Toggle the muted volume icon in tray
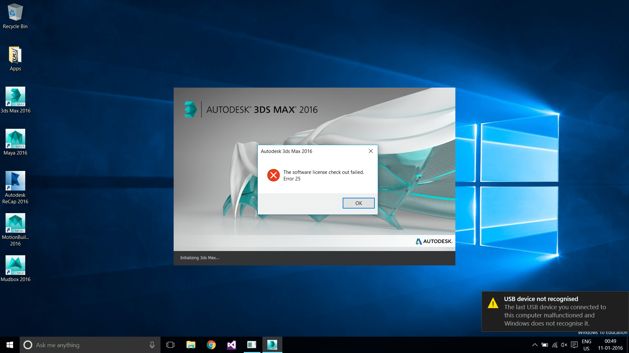This screenshot has height=353, width=629. (x=564, y=345)
